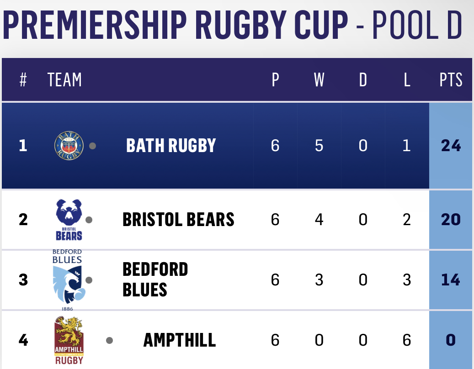Click the grey dot beside Bedford Blues logo
This screenshot has width=474, height=369.
(89, 280)
